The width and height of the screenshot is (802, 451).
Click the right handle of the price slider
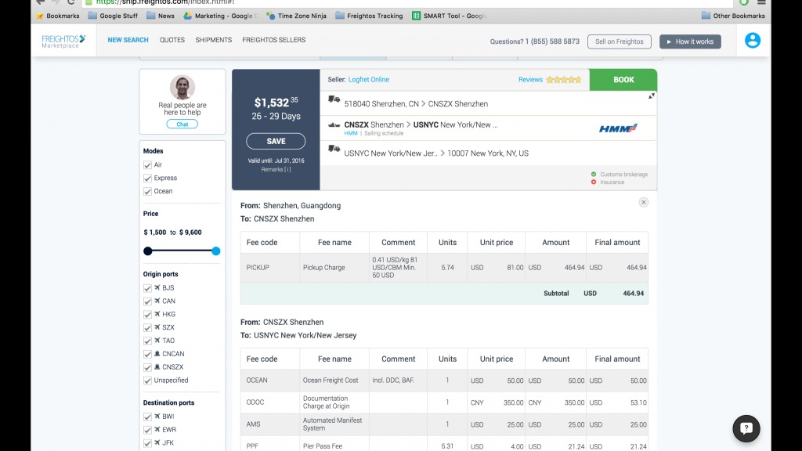(x=216, y=251)
